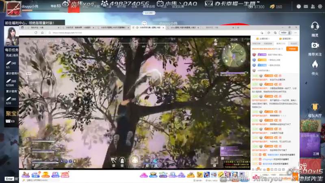Click the 240 reward task entry
The image size is (325, 183).
pyautogui.click(x=11, y=65)
